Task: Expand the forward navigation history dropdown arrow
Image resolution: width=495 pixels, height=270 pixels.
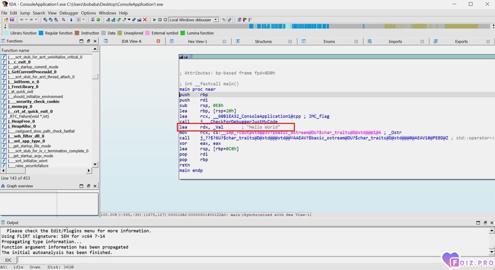Action: (36, 20)
